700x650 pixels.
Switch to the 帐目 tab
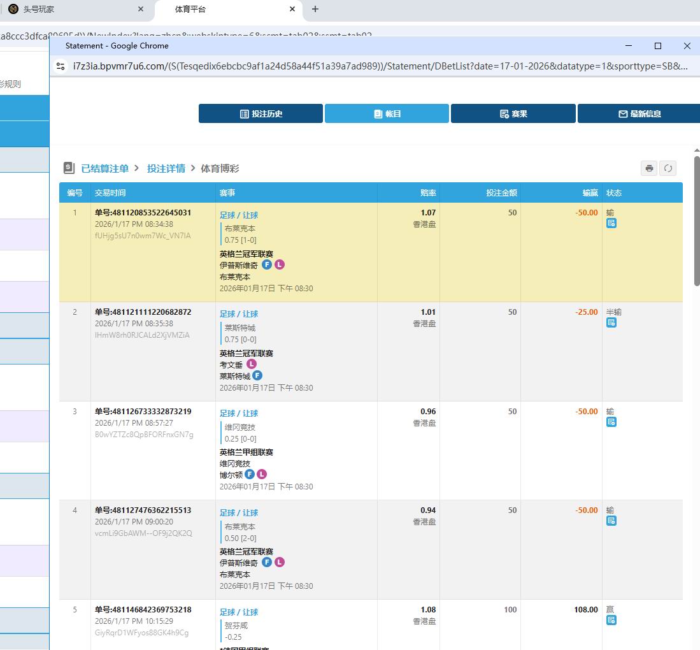point(387,113)
